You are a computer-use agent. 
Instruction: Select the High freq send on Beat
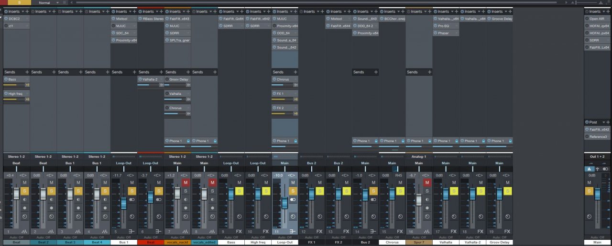tap(17, 94)
